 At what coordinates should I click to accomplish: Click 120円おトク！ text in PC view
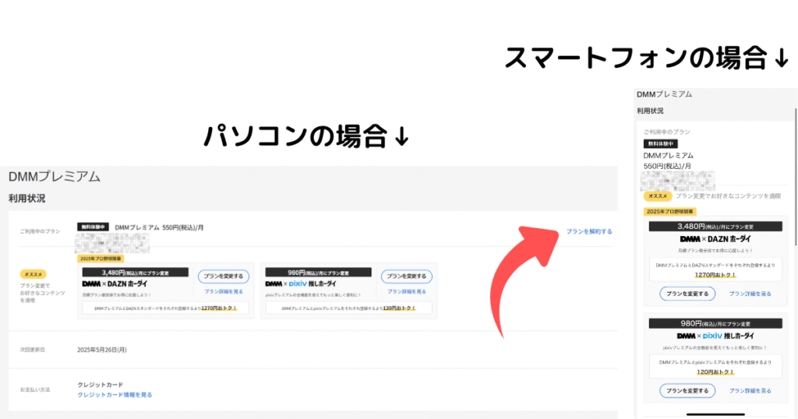click(399, 308)
